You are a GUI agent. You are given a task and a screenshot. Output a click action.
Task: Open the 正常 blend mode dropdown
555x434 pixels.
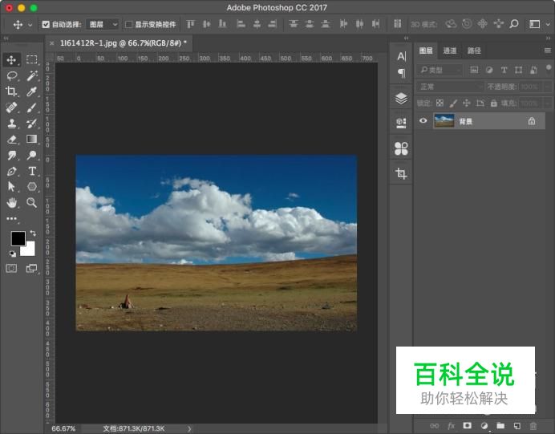[x=450, y=87]
